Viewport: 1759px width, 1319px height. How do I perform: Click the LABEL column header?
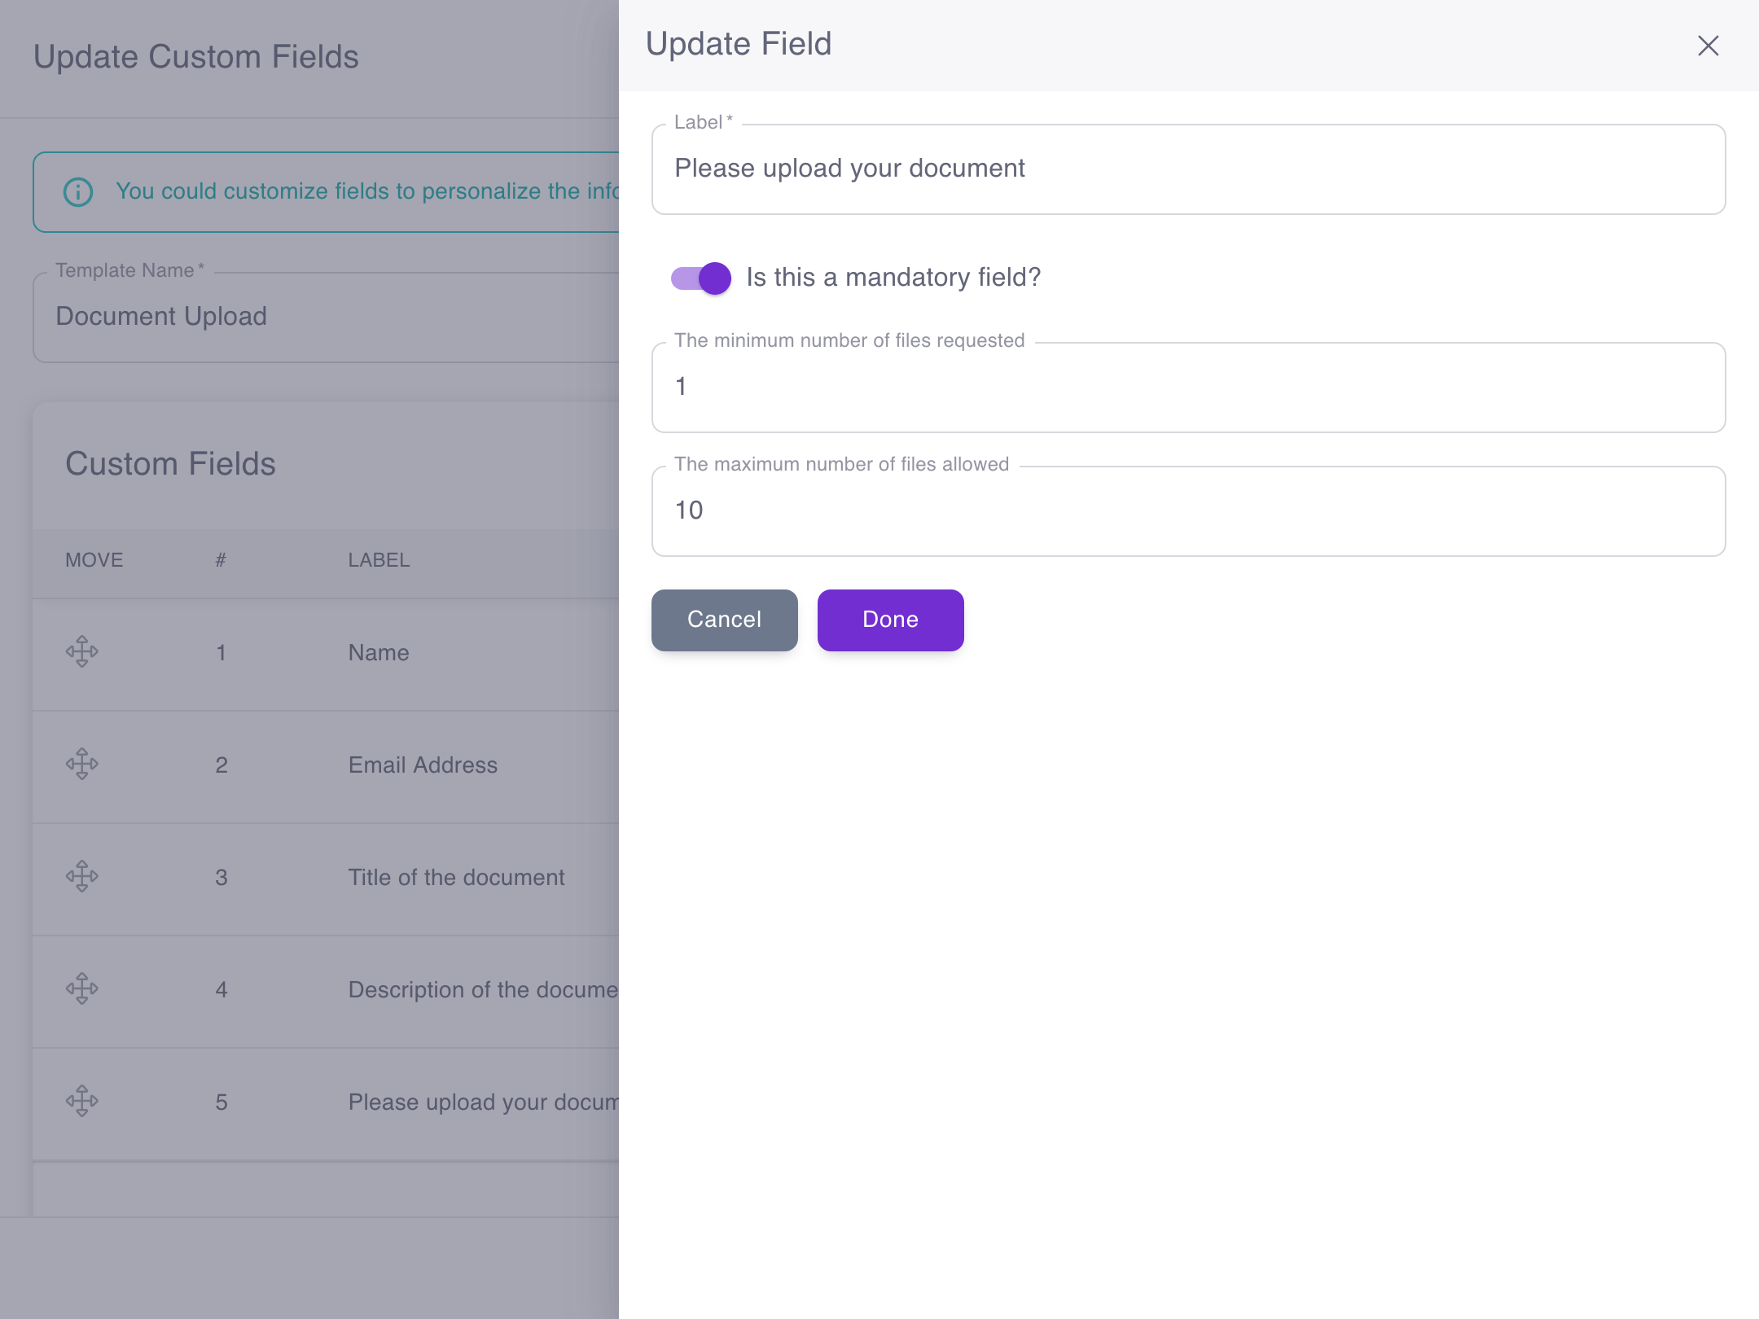378,559
